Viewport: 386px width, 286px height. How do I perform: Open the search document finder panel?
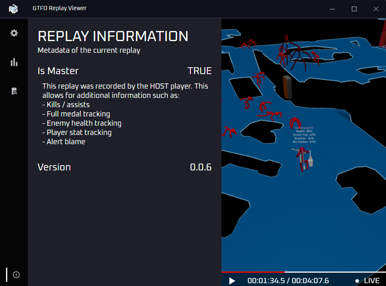14,91
